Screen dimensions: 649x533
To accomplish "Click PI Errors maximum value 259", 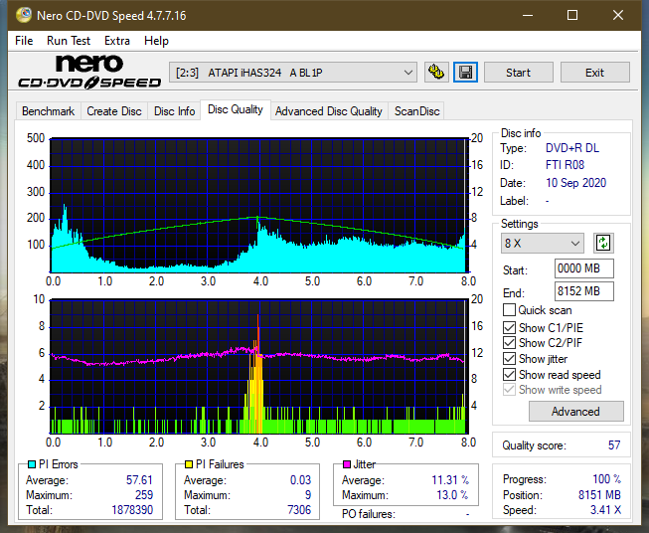I will click(x=144, y=495).
